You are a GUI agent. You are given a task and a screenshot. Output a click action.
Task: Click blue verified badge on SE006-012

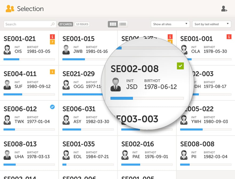[x=52, y=107]
